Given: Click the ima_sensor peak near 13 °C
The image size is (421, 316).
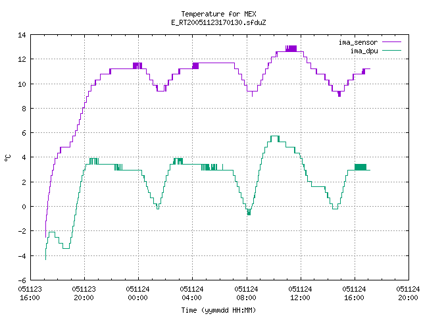Looking at the screenshot, I should 291,48.
